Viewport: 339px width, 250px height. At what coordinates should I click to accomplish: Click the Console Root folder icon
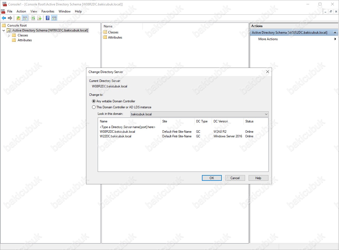click(4, 26)
